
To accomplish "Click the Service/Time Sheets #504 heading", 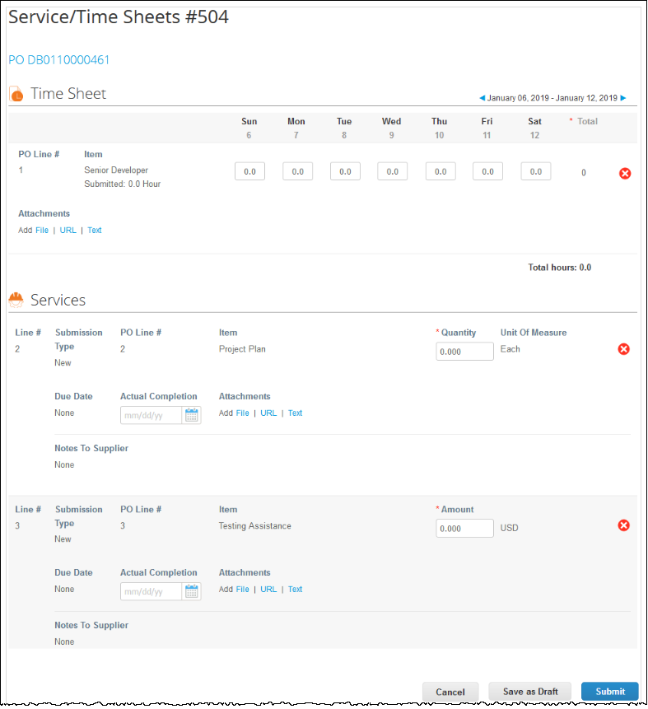I will pyautogui.click(x=119, y=17).
